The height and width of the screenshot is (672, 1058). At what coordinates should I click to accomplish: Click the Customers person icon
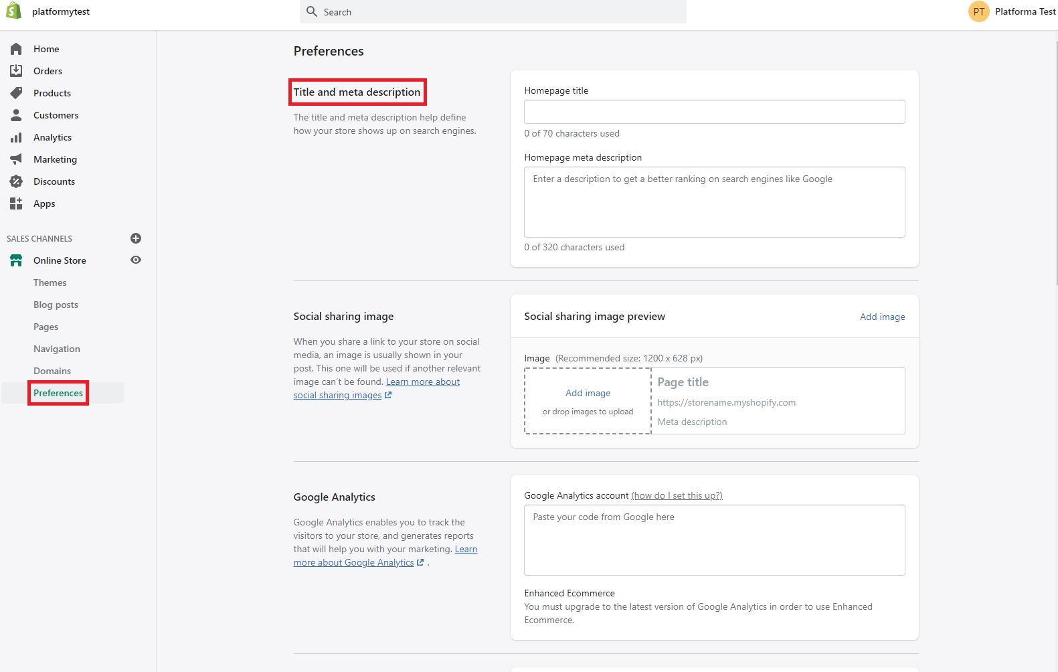(16, 115)
